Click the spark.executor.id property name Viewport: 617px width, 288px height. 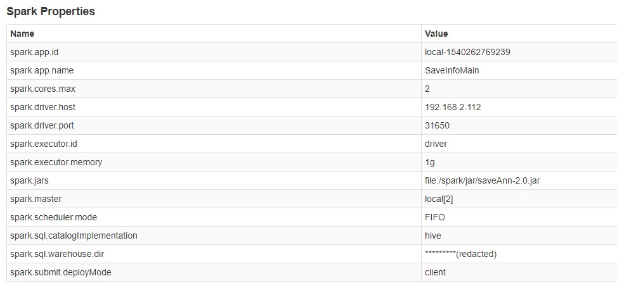click(x=44, y=144)
